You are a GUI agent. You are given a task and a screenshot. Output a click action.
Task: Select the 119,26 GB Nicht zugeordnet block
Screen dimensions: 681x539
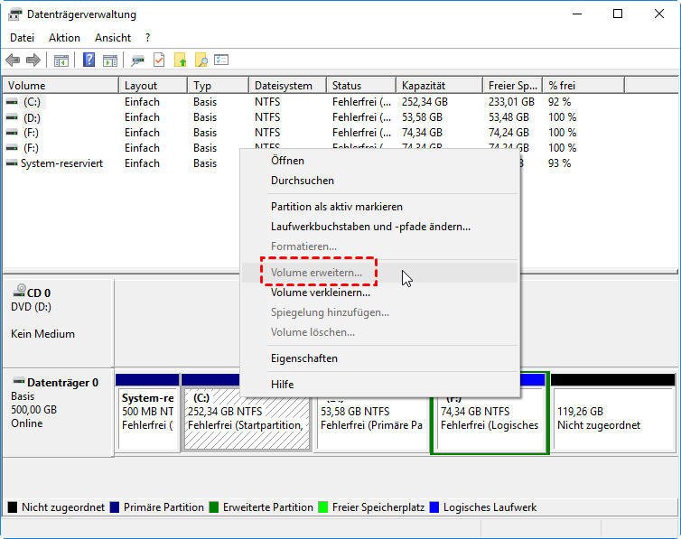click(613, 413)
